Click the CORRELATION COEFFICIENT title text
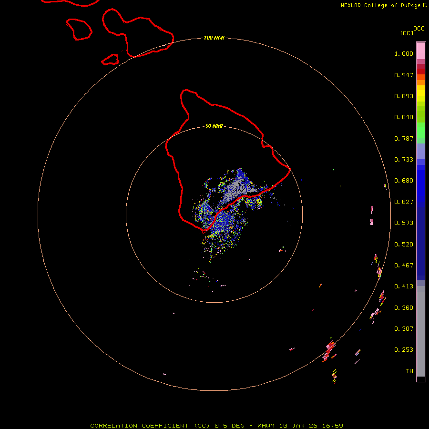 coord(139,426)
